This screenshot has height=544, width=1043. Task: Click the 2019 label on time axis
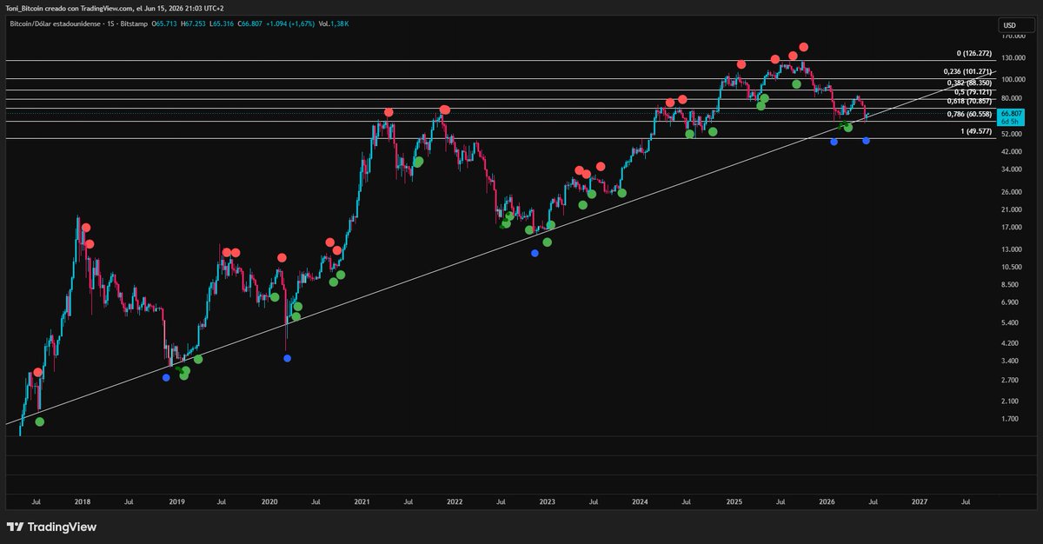(176, 501)
